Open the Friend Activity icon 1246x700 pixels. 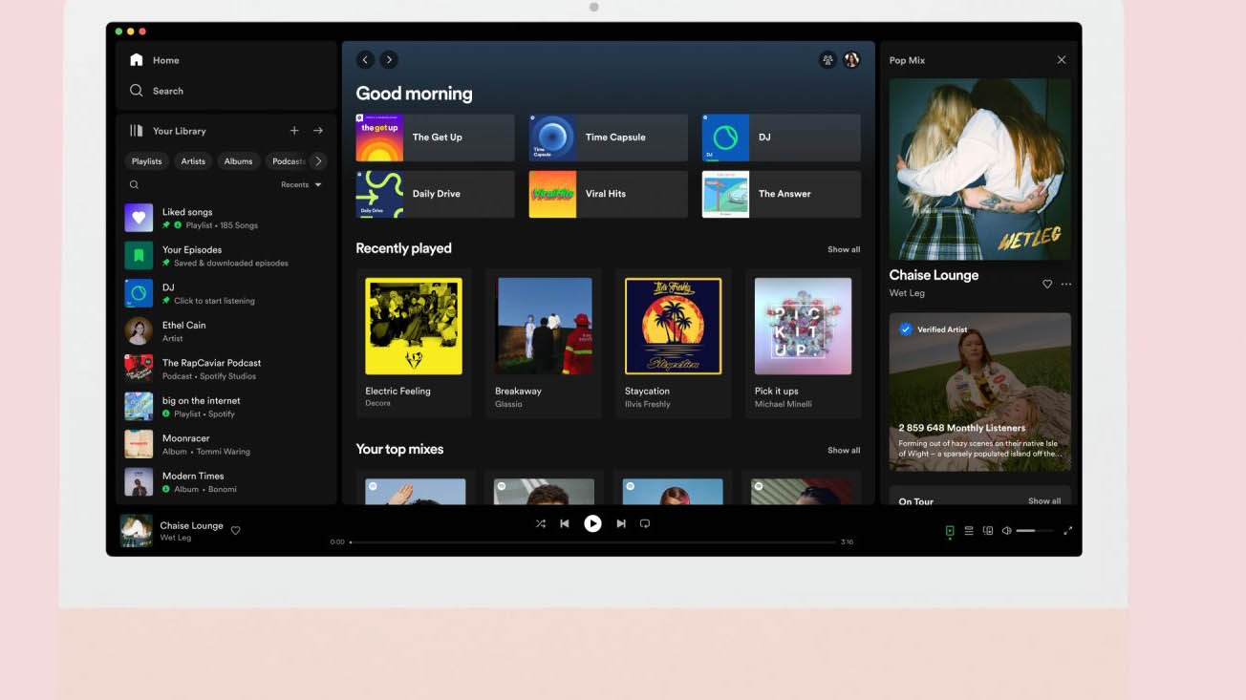827,60
